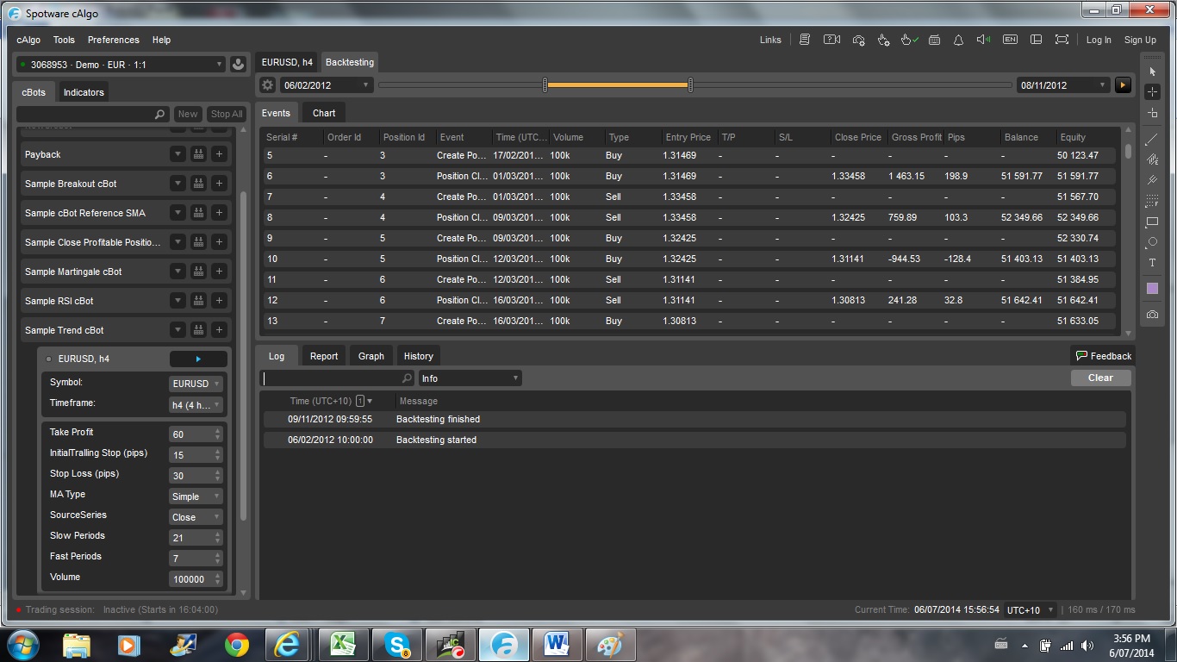The width and height of the screenshot is (1177, 662).
Task: Activate the crosshair tool
Action: point(1152,92)
